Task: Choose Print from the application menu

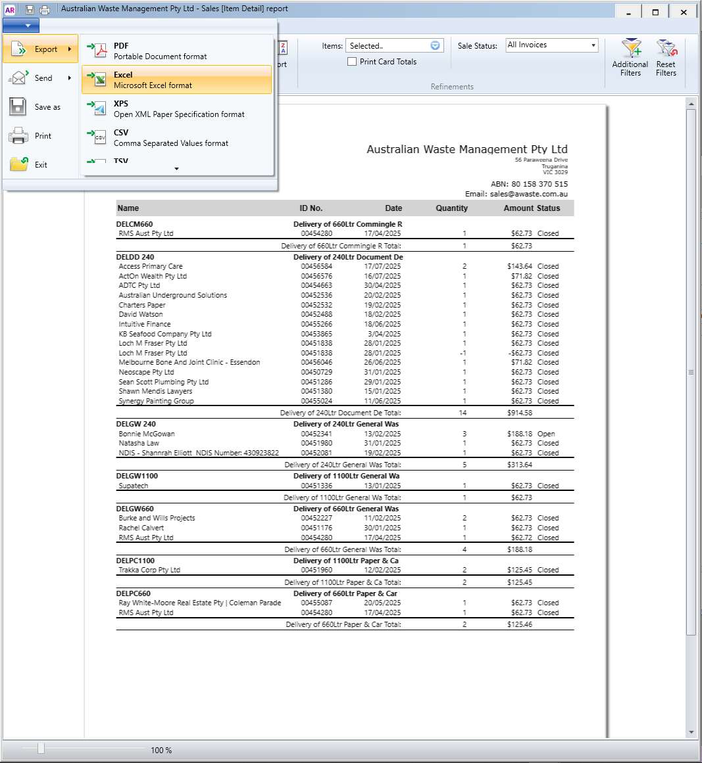Action: tap(40, 136)
